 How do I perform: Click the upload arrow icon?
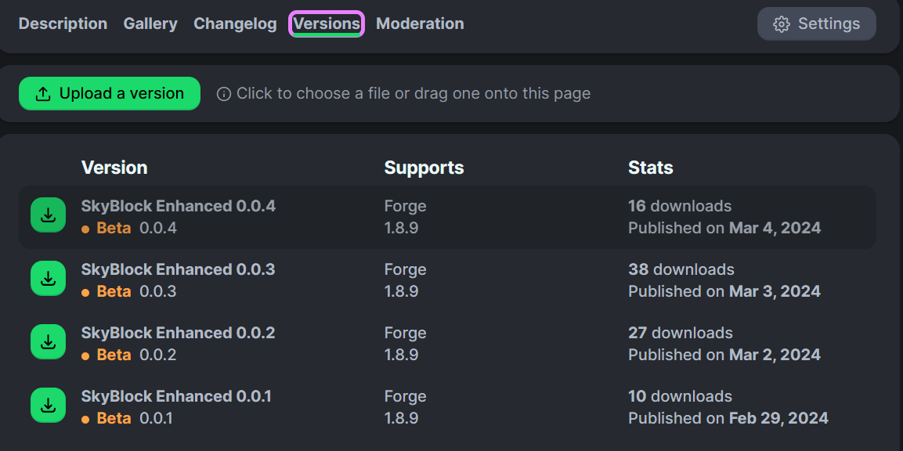pos(43,94)
